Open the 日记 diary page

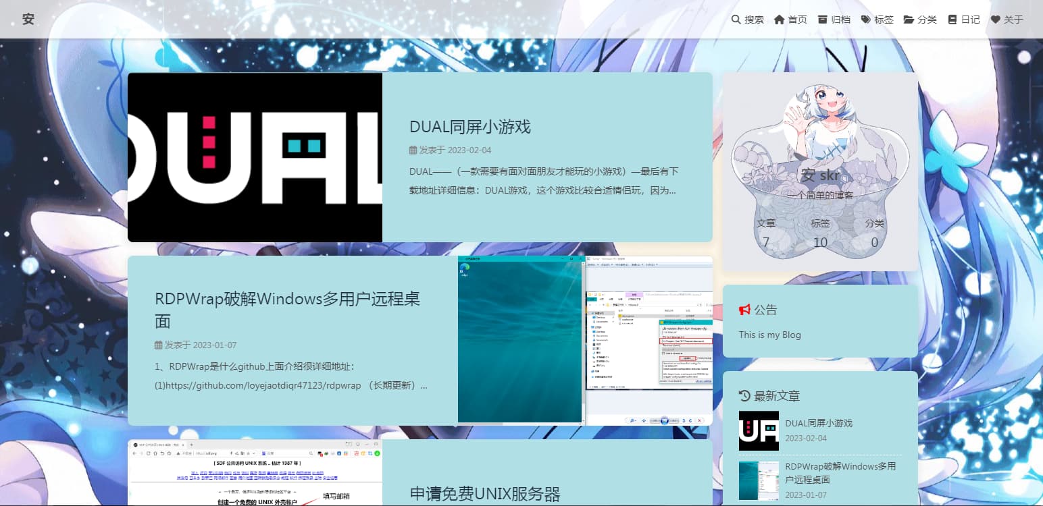point(964,20)
